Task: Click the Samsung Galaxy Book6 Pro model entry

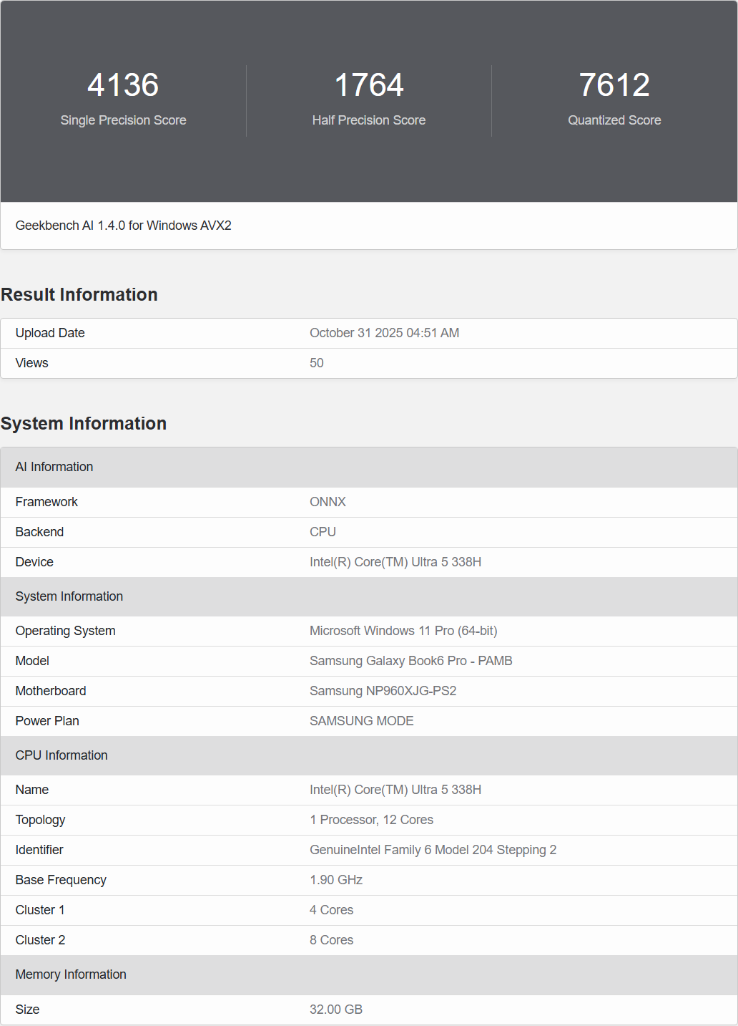Action: [410, 661]
